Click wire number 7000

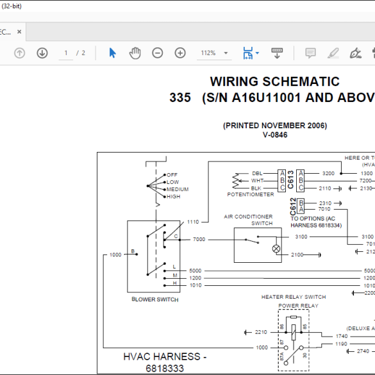[x=199, y=239]
